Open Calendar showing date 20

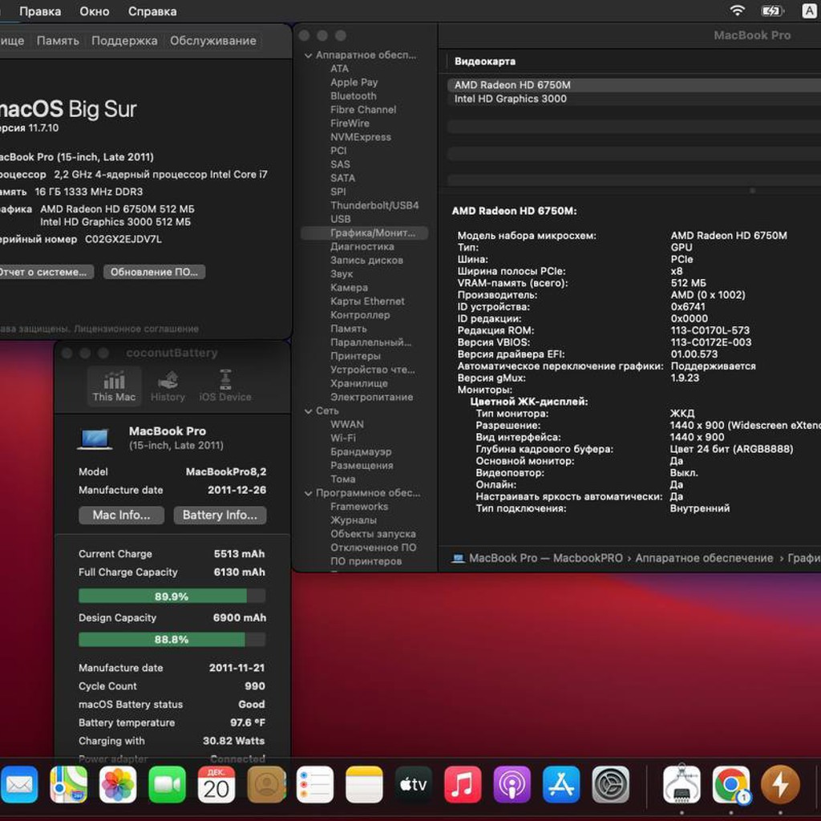[x=216, y=784]
